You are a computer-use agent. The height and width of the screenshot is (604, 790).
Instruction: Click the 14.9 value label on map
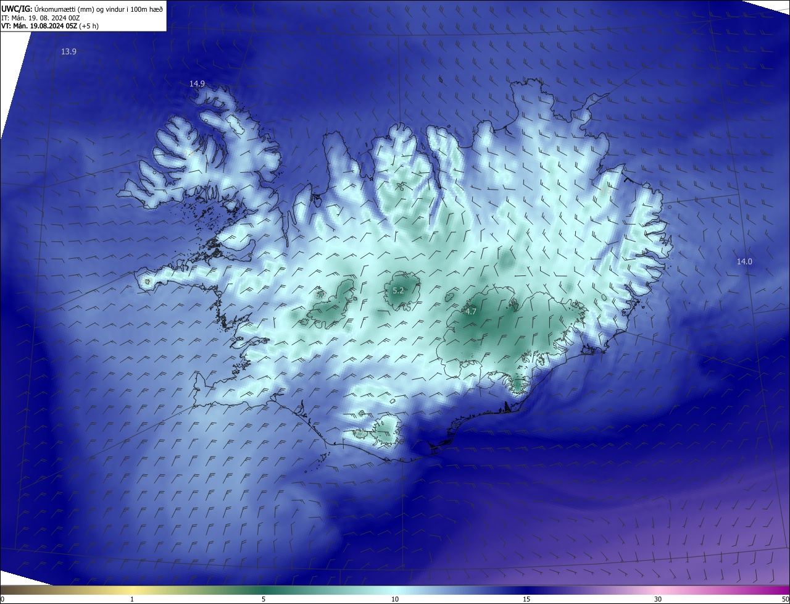pyautogui.click(x=197, y=83)
